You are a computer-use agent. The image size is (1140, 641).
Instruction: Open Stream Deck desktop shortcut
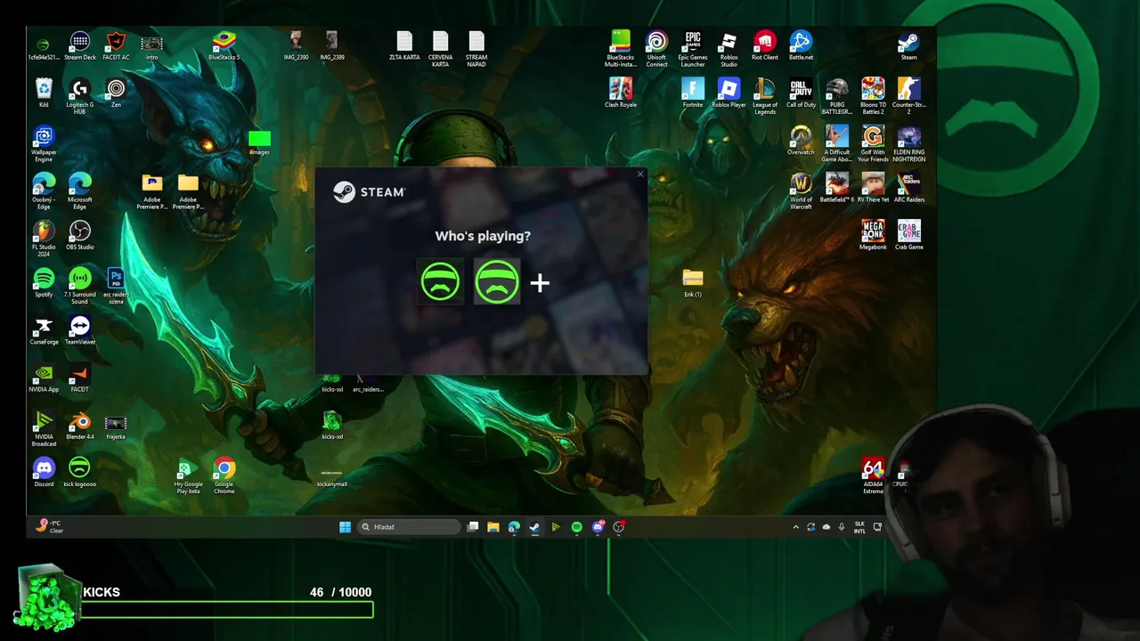pos(80,46)
